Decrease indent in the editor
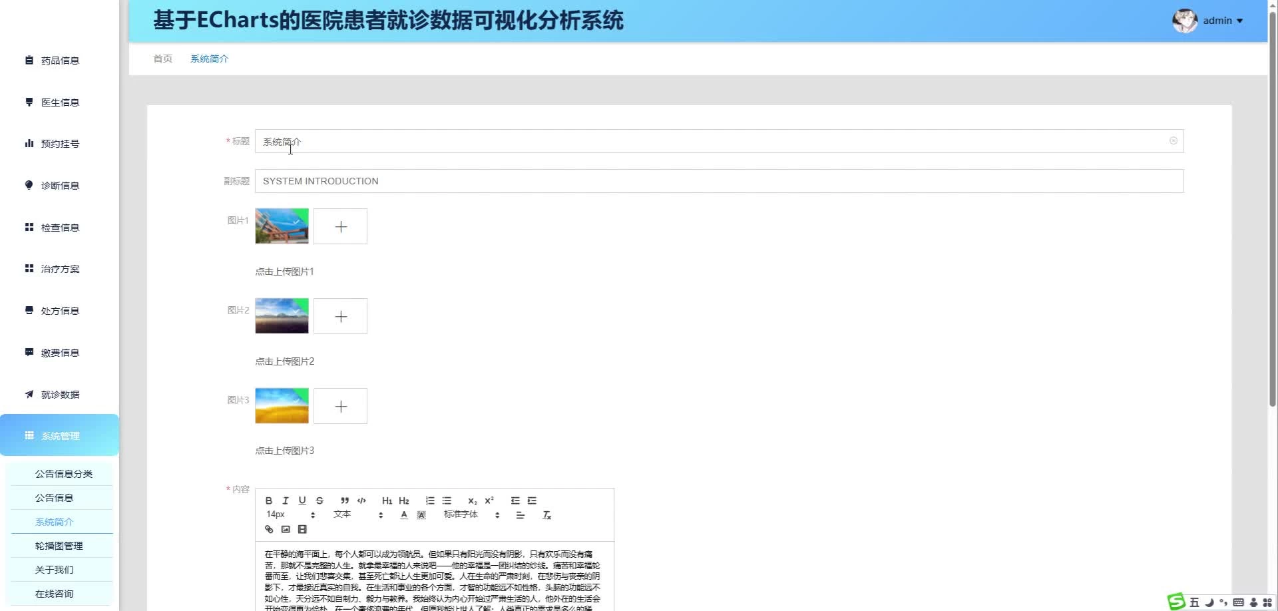The image size is (1278, 611). (x=515, y=501)
